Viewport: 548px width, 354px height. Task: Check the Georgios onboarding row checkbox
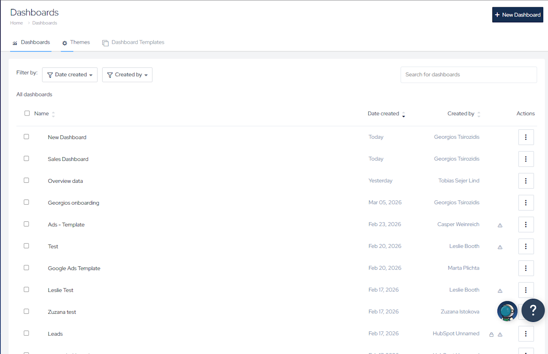(27, 202)
